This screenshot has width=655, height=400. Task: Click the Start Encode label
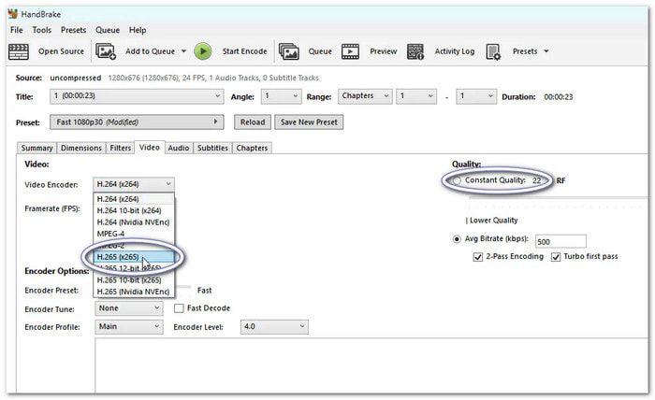pos(245,51)
